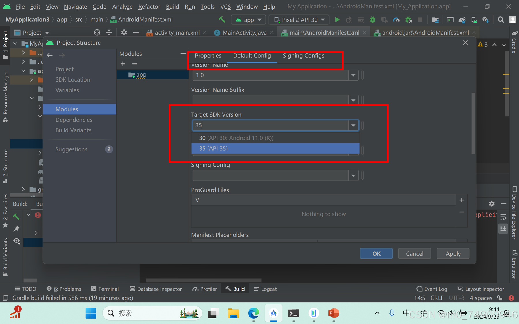The width and height of the screenshot is (519, 324).
Task: Open the Refactor menu
Action: [149, 6]
